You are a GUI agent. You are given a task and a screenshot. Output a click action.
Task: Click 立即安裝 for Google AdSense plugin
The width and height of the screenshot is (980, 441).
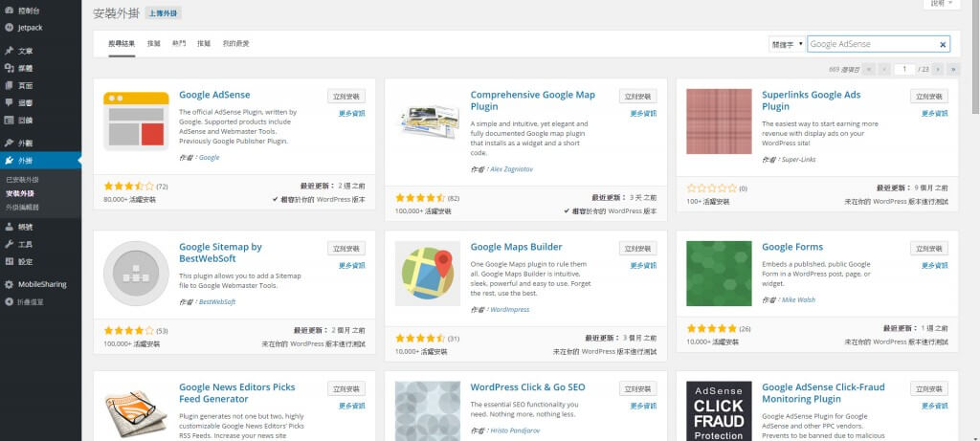pos(346,97)
